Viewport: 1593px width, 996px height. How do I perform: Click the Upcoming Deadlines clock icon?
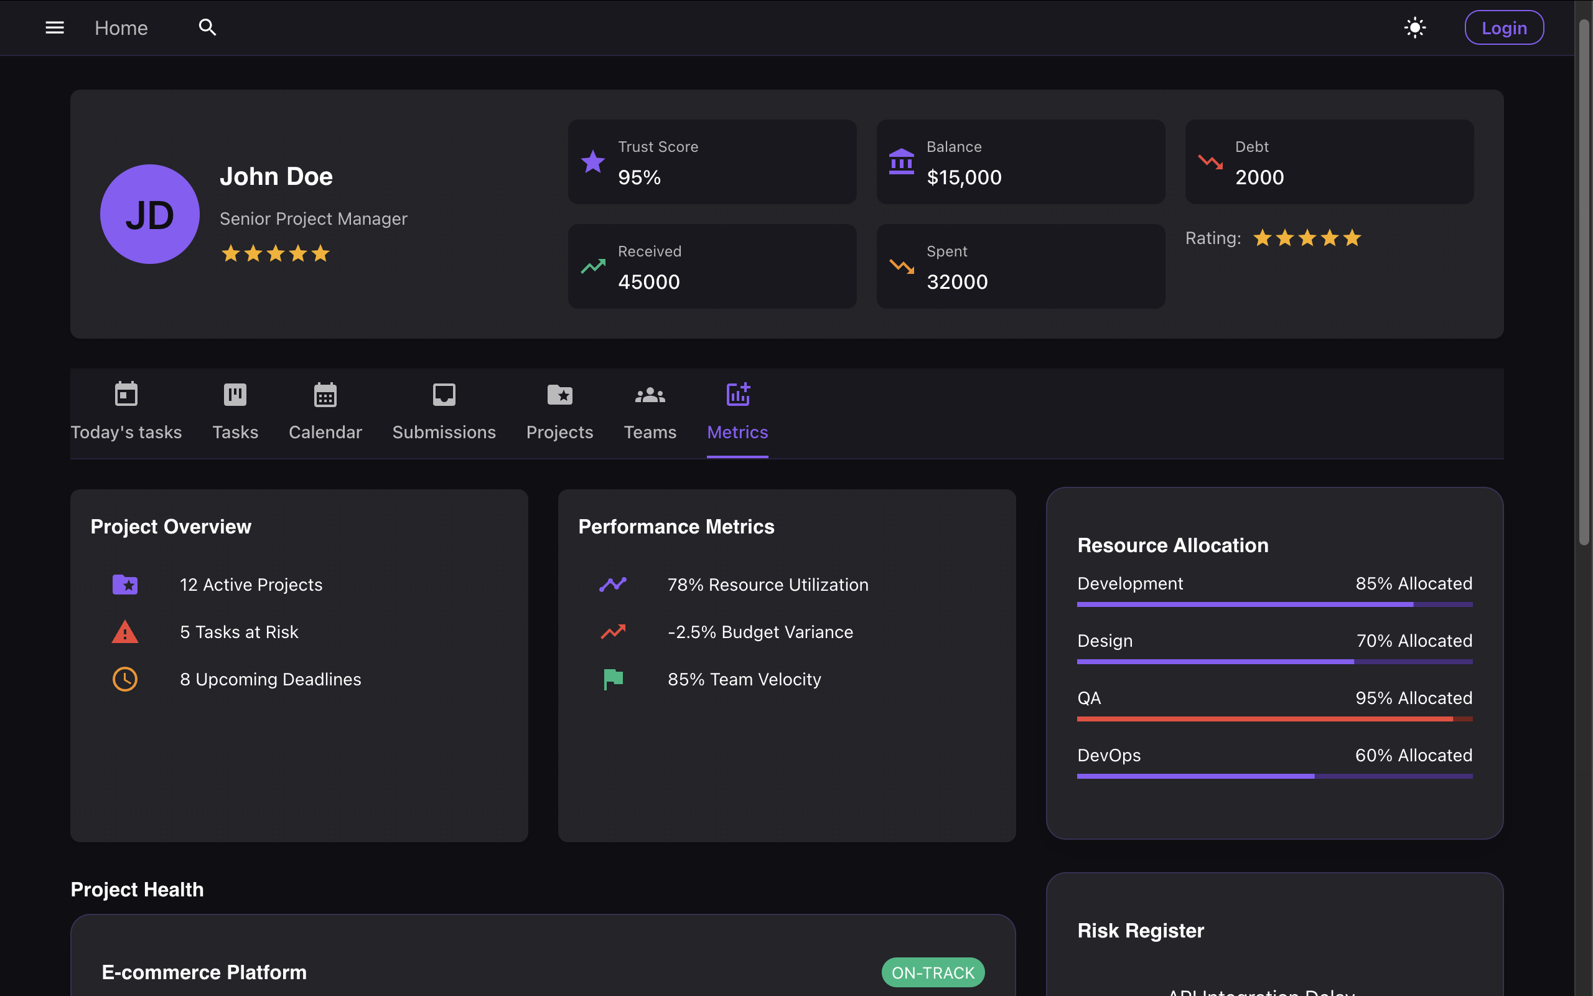pos(125,679)
